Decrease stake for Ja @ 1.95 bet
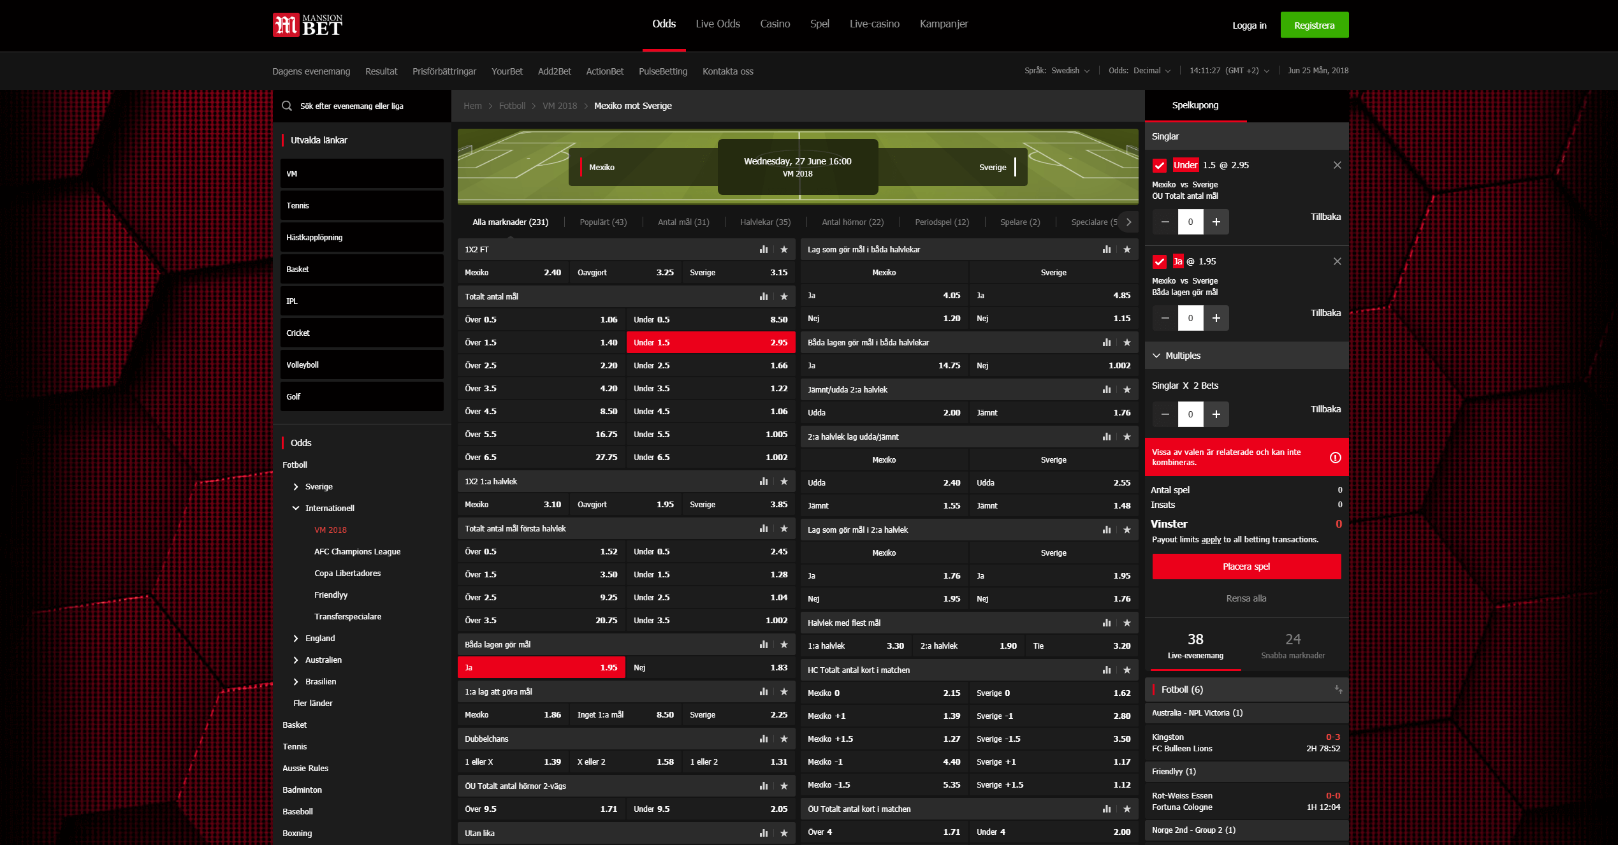The image size is (1618, 845). [x=1165, y=318]
